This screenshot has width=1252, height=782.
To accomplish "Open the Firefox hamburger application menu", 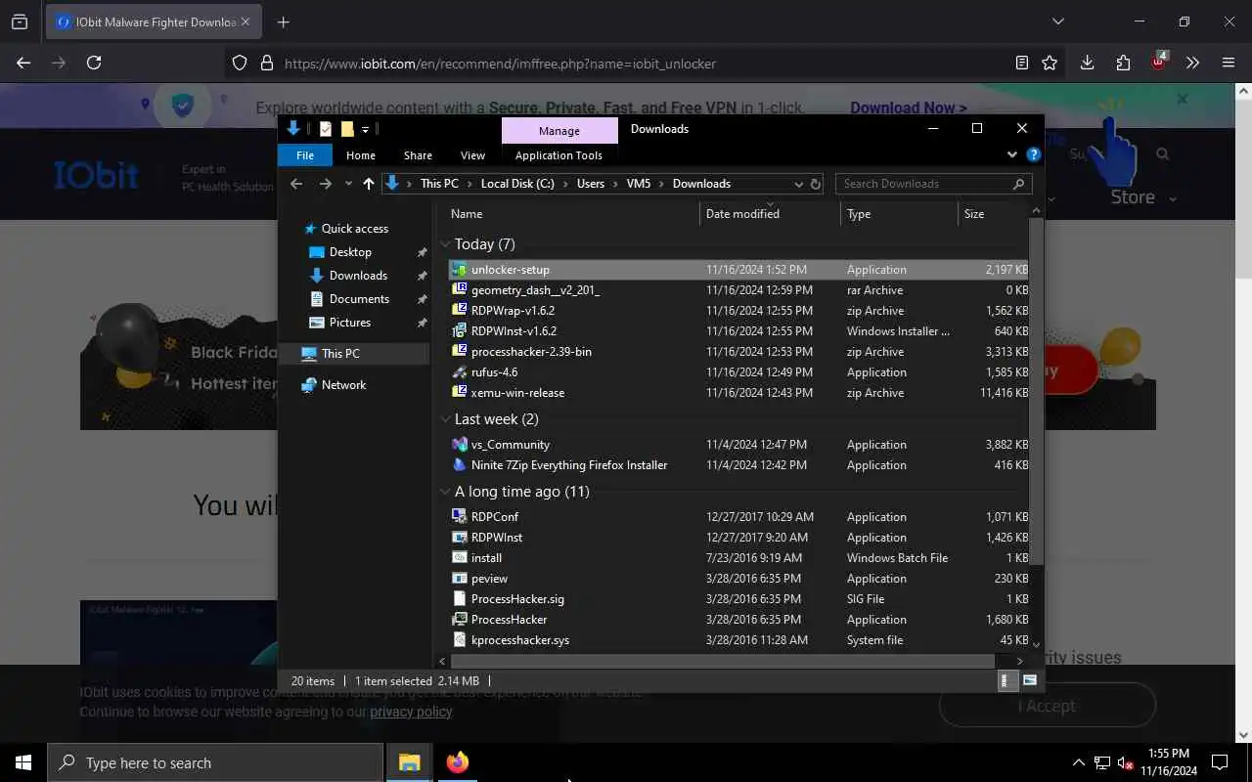I will click(1229, 63).
